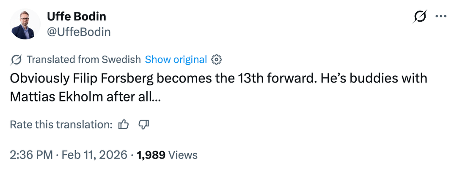Open translation settings gear icon
This screenshot has width=457, height=170.
coord(217,60)
